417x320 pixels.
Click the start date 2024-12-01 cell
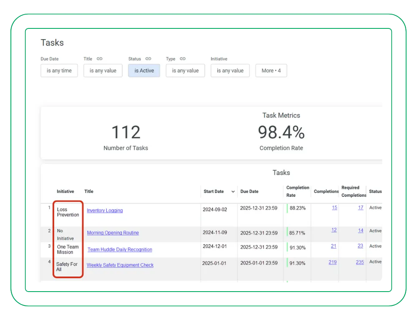click(215, 246)
